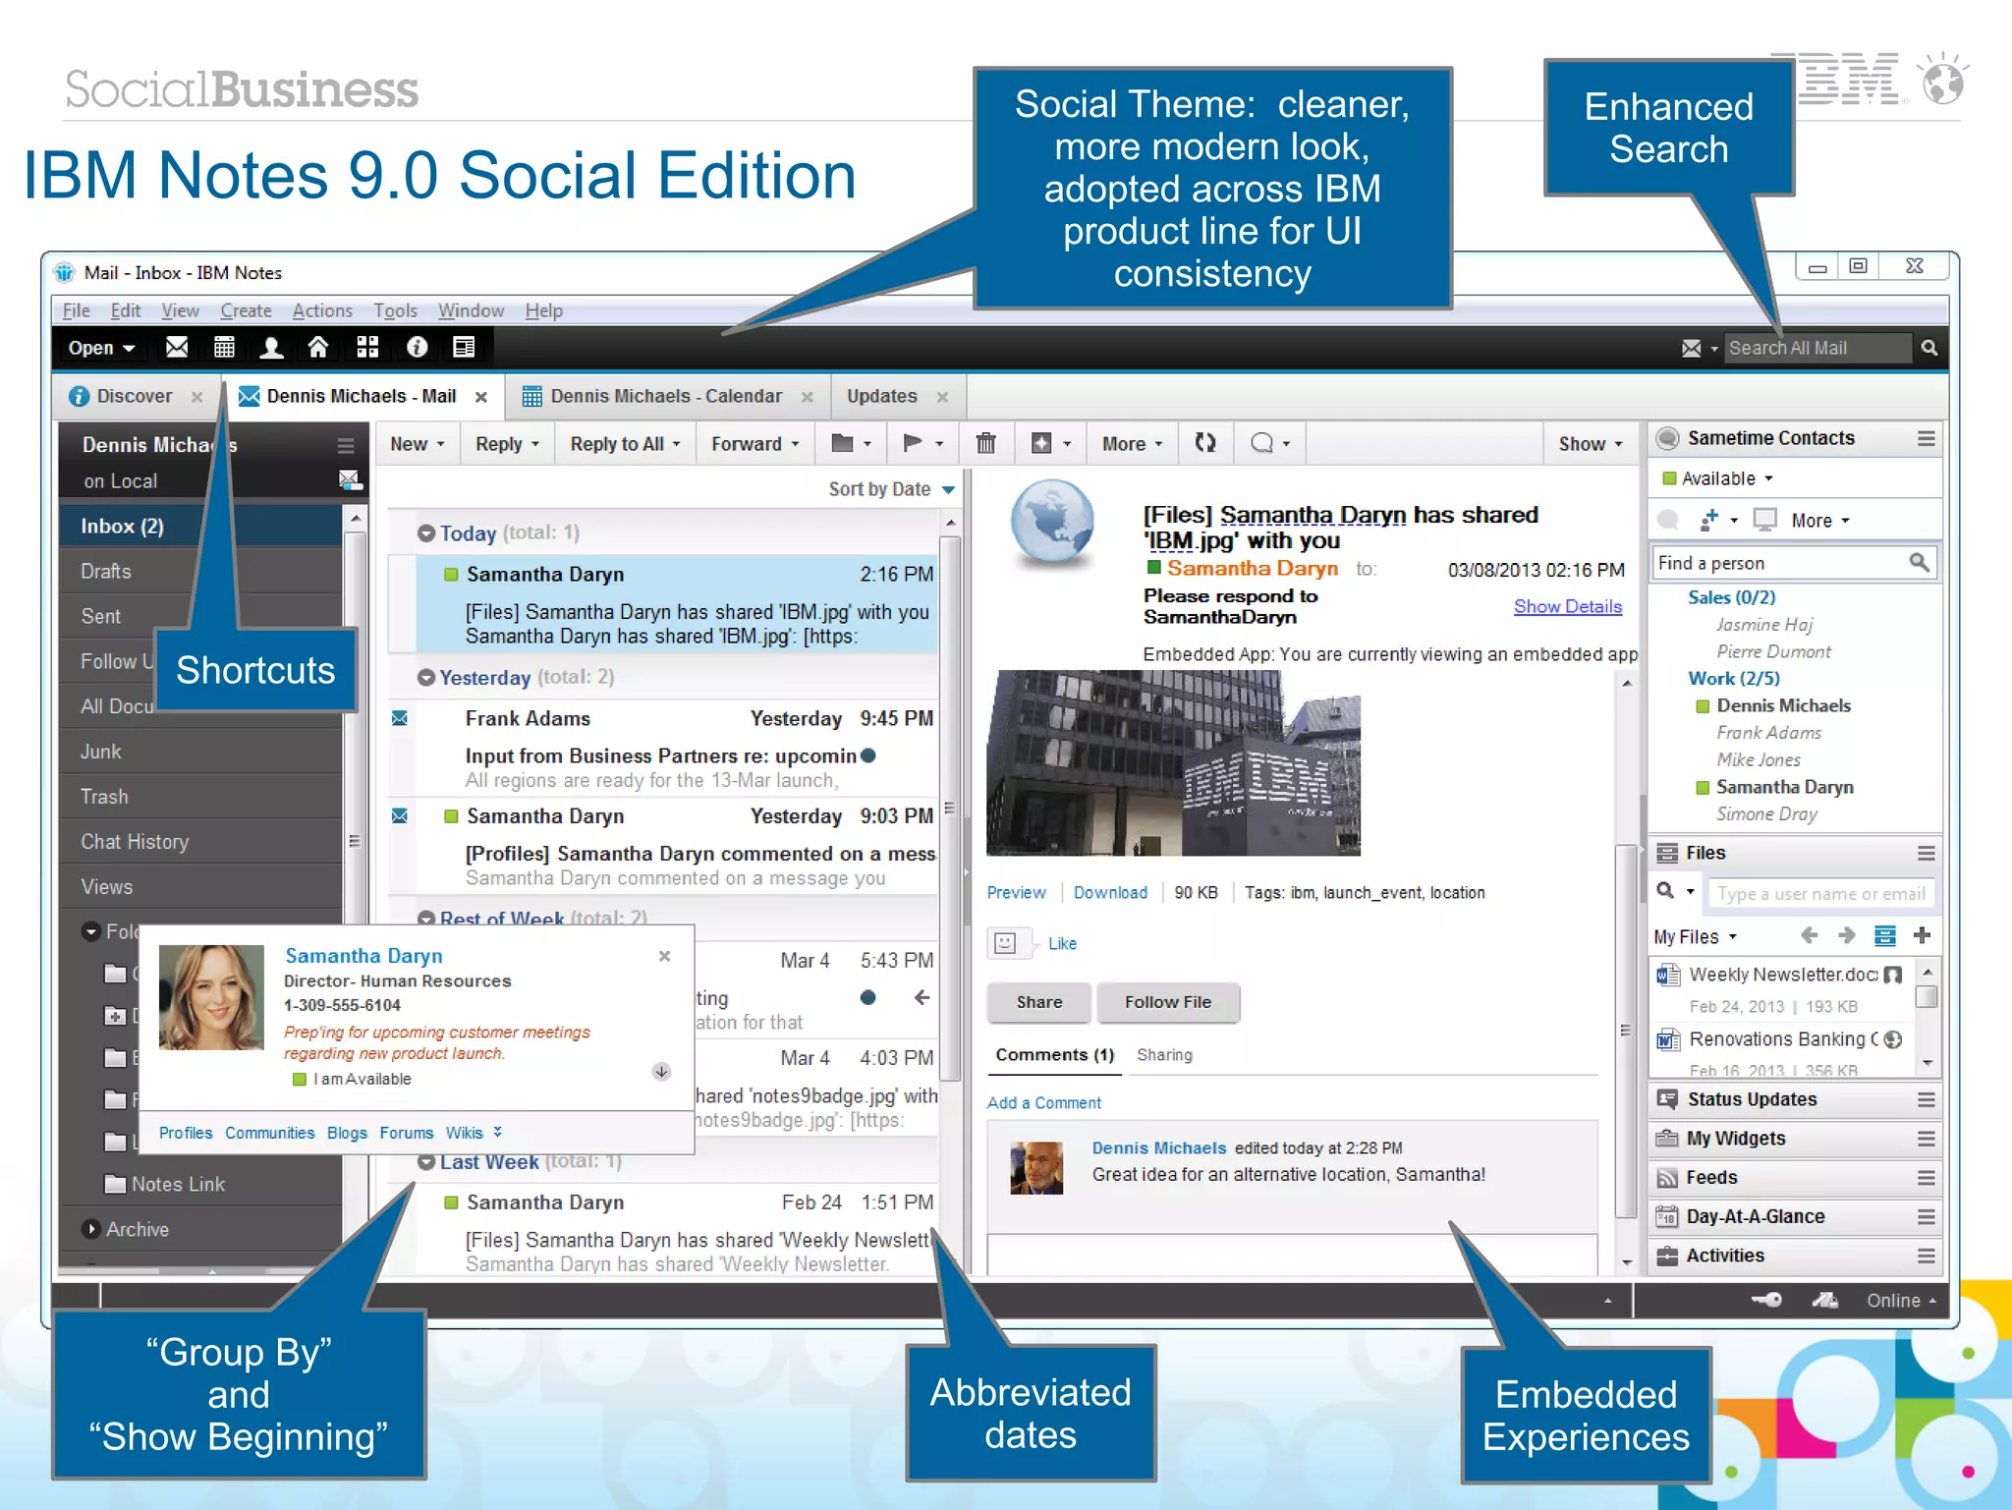The width and height of the screenshot is (2012, 1510).
Task: Expand the Reply to All dropdown
Action: (x=625, y=444)
